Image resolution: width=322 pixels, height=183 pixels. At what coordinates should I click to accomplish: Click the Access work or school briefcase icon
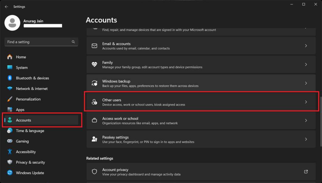point(94,121)
